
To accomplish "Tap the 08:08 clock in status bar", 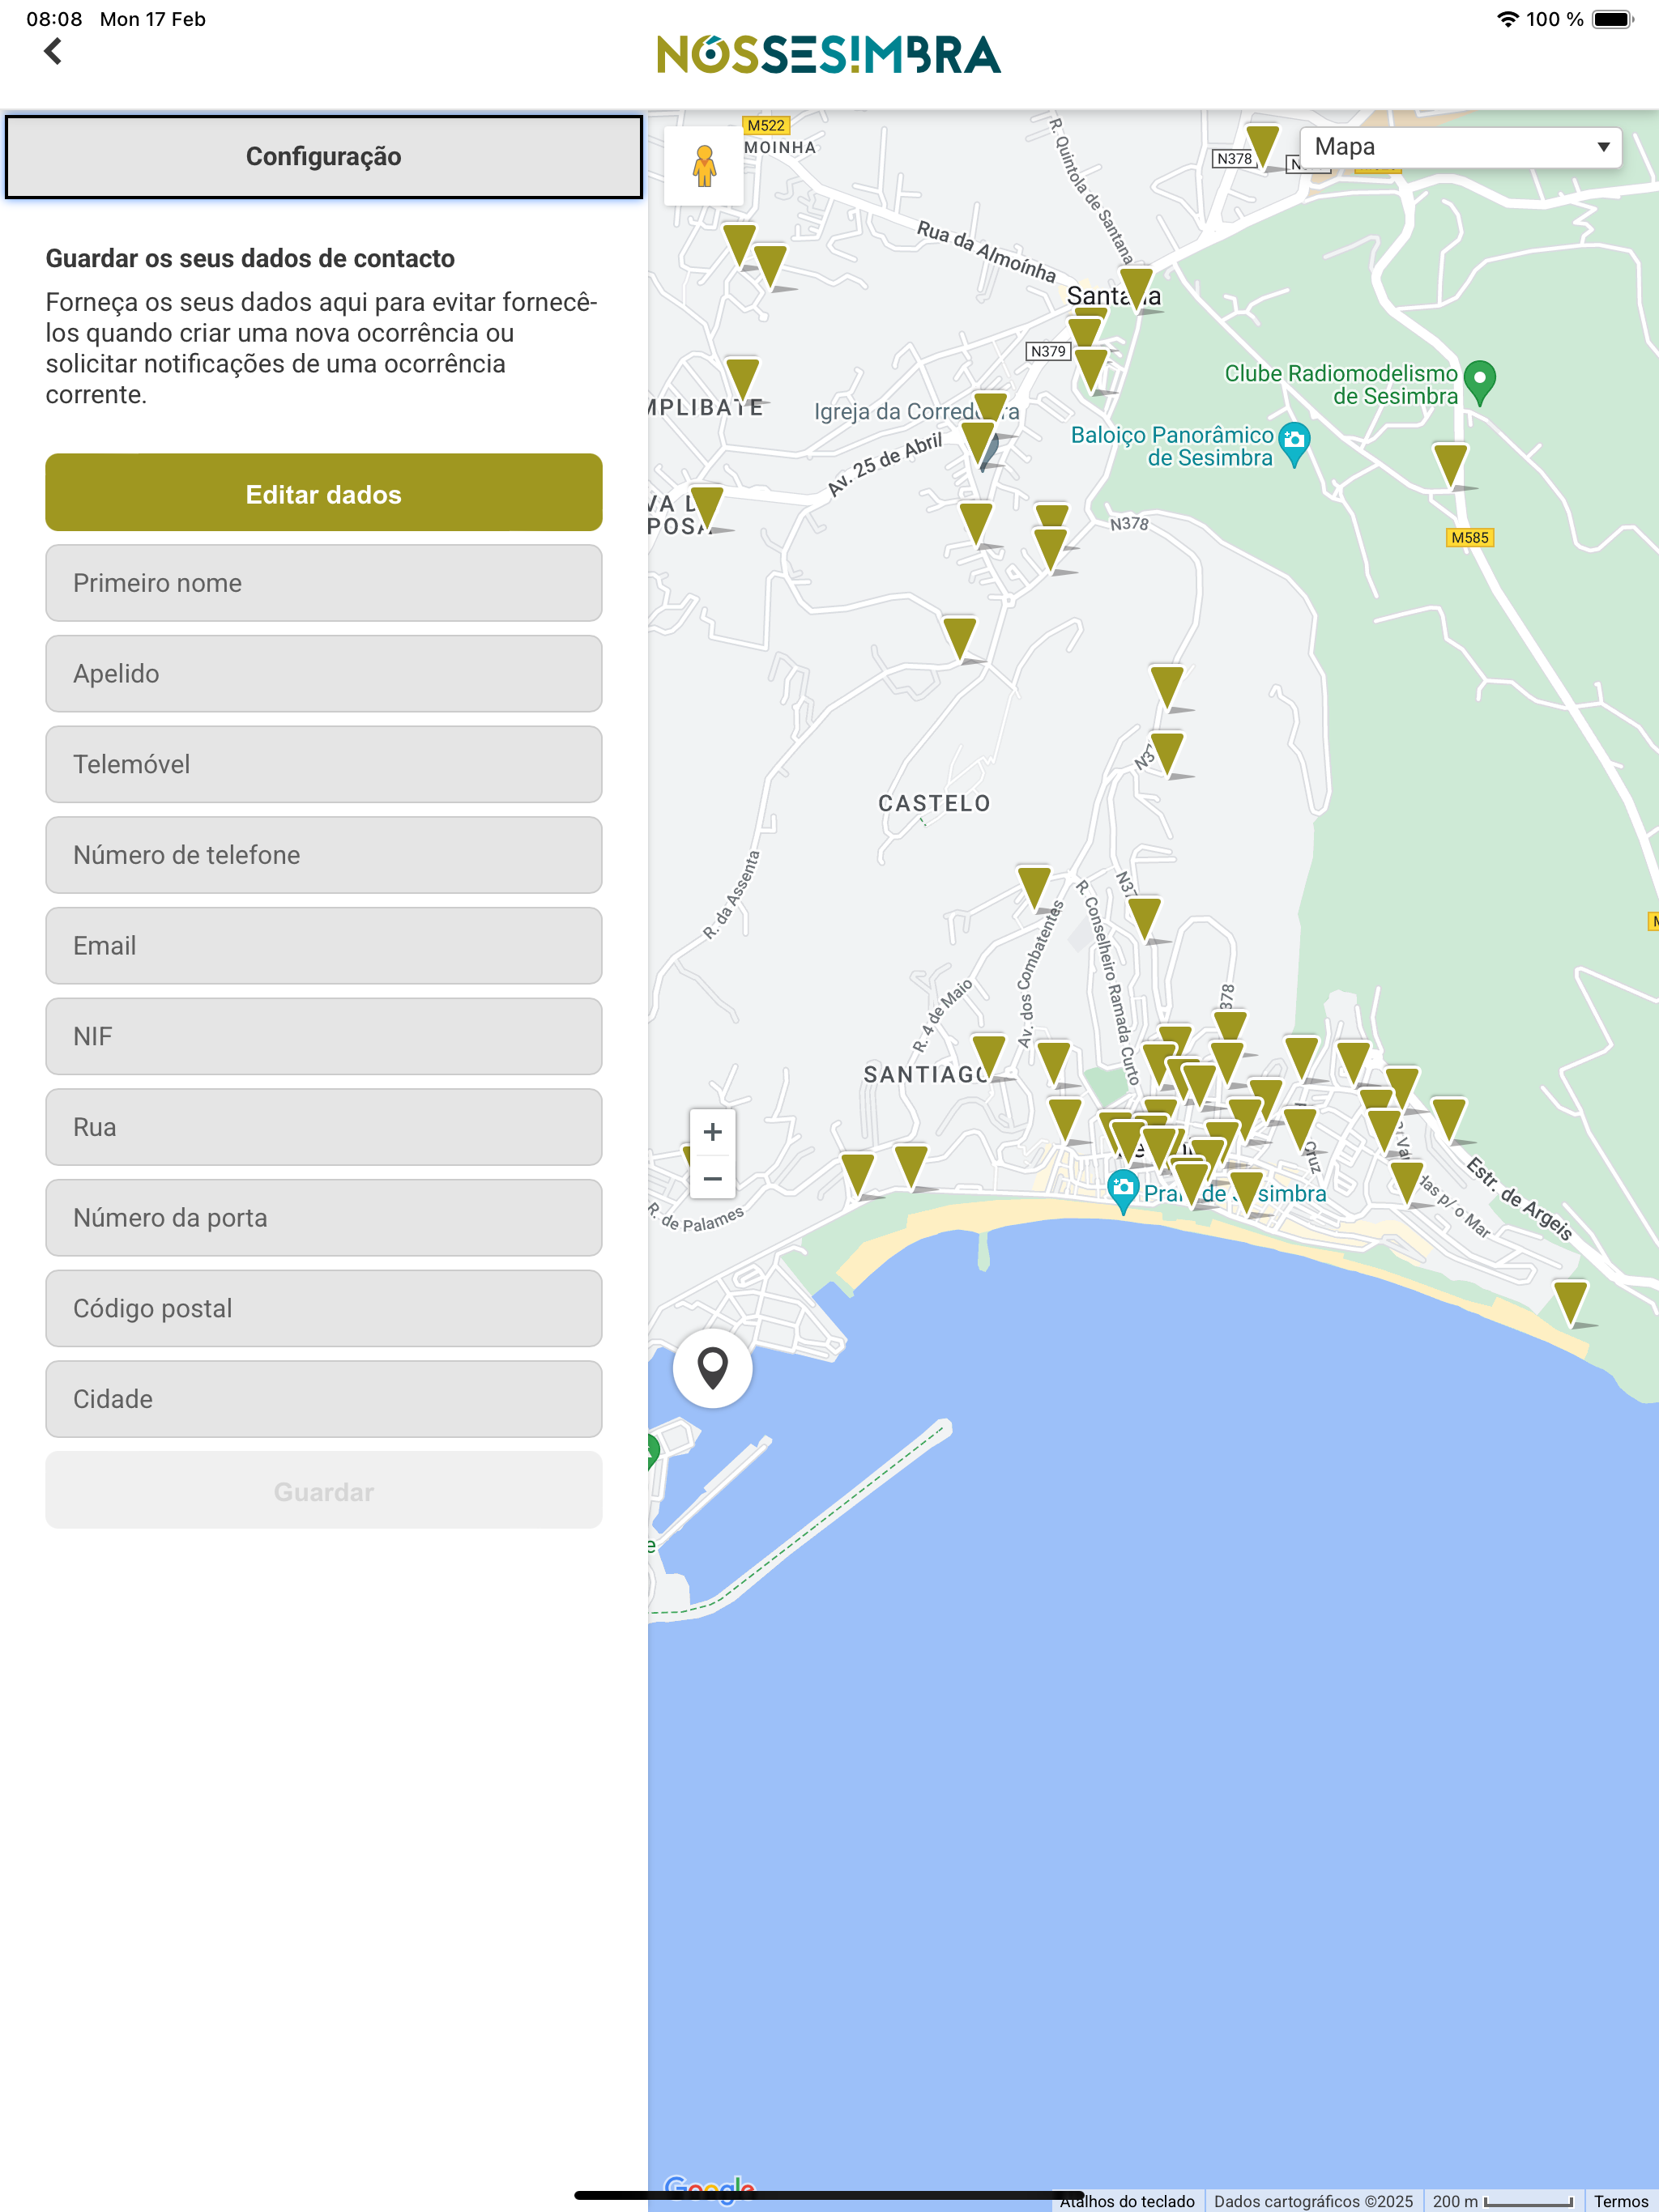I will tap(54, 19).
